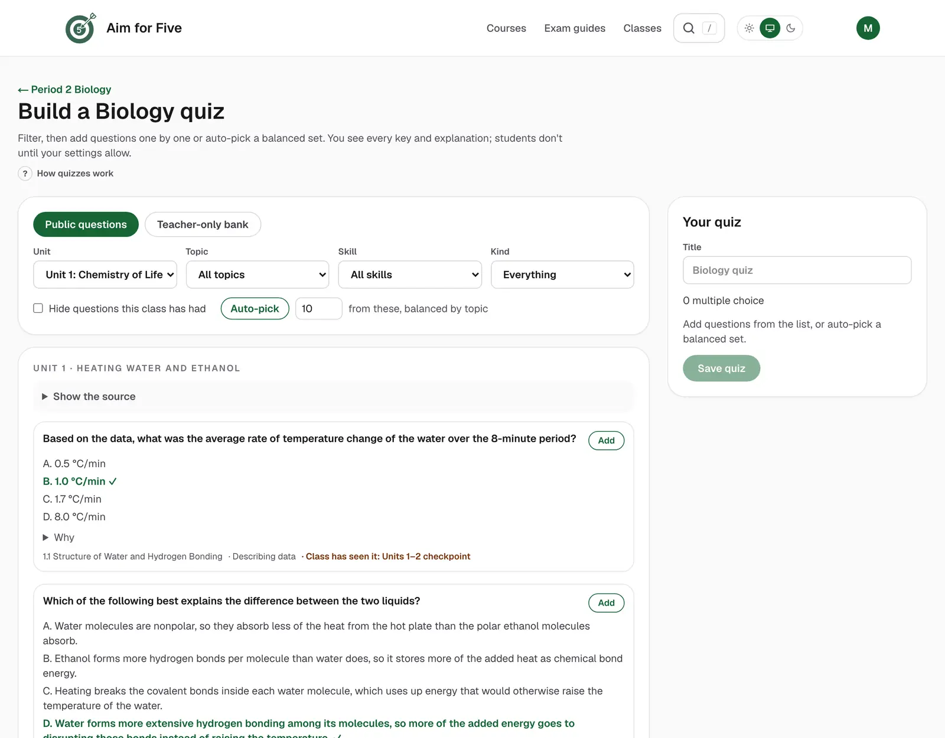The height and width of the screenshot is (738, 945).
Task: Click answer C. 1.7 °C/min
Action: pyautogui.click(x=72, y=499)
